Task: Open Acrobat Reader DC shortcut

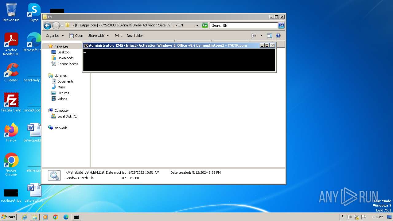Action: (11, 44)
